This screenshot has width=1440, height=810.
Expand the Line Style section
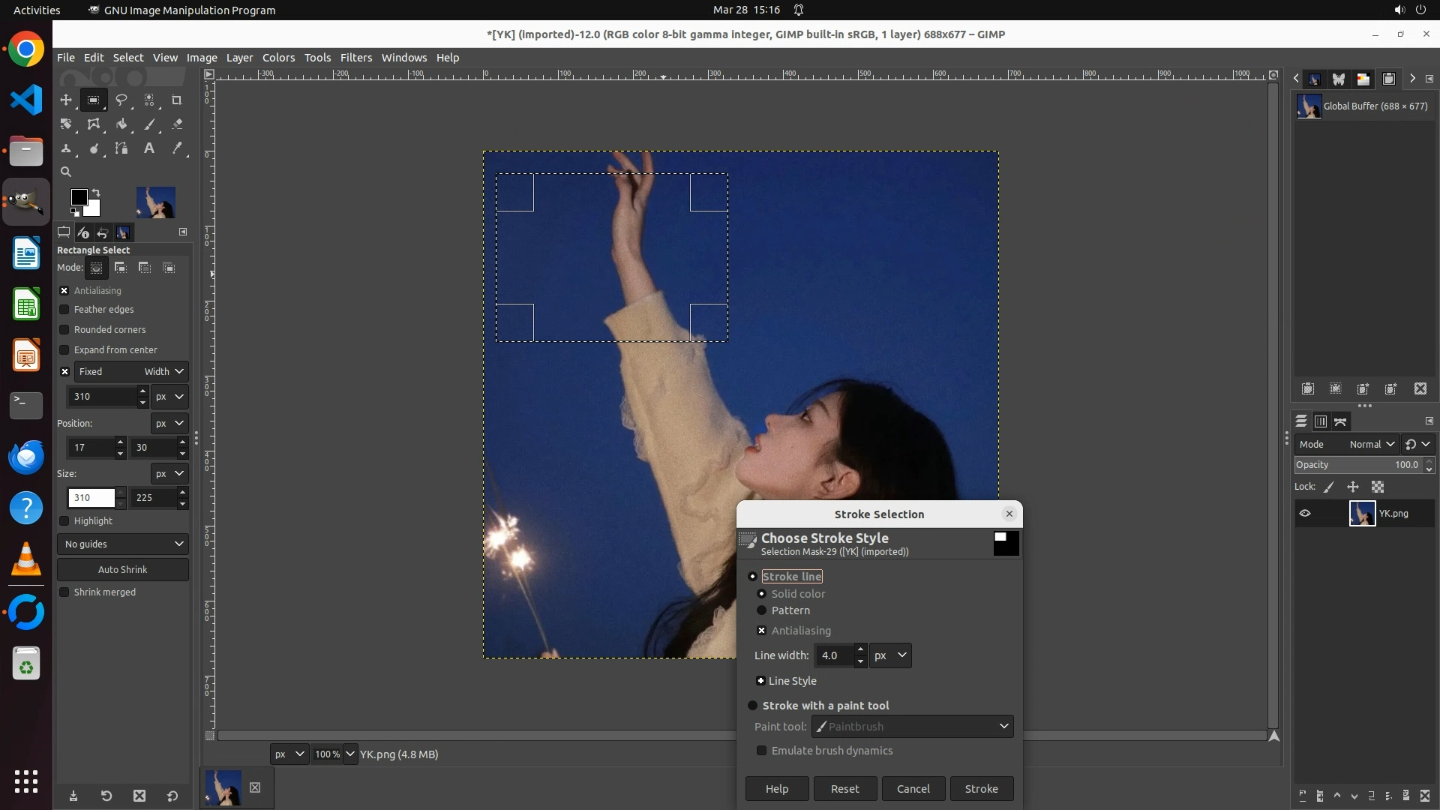click(760, 681)
